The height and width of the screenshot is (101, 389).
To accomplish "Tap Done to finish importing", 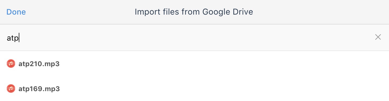I will [16, 12].
